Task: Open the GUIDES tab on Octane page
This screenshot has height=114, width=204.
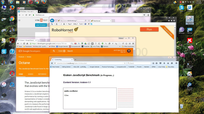Action: point(30,74)
